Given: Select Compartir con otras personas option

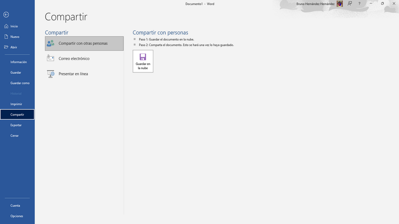Looking at the screenshot, I should tap(84, 44).
